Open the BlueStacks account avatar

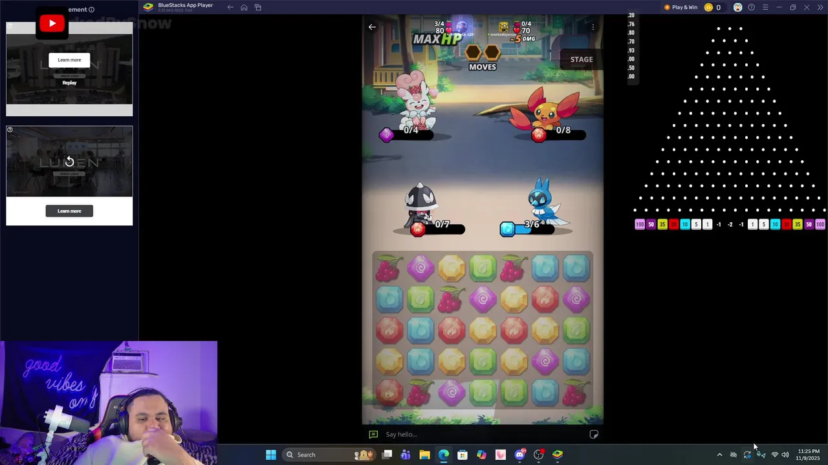(x=737, y=7)
